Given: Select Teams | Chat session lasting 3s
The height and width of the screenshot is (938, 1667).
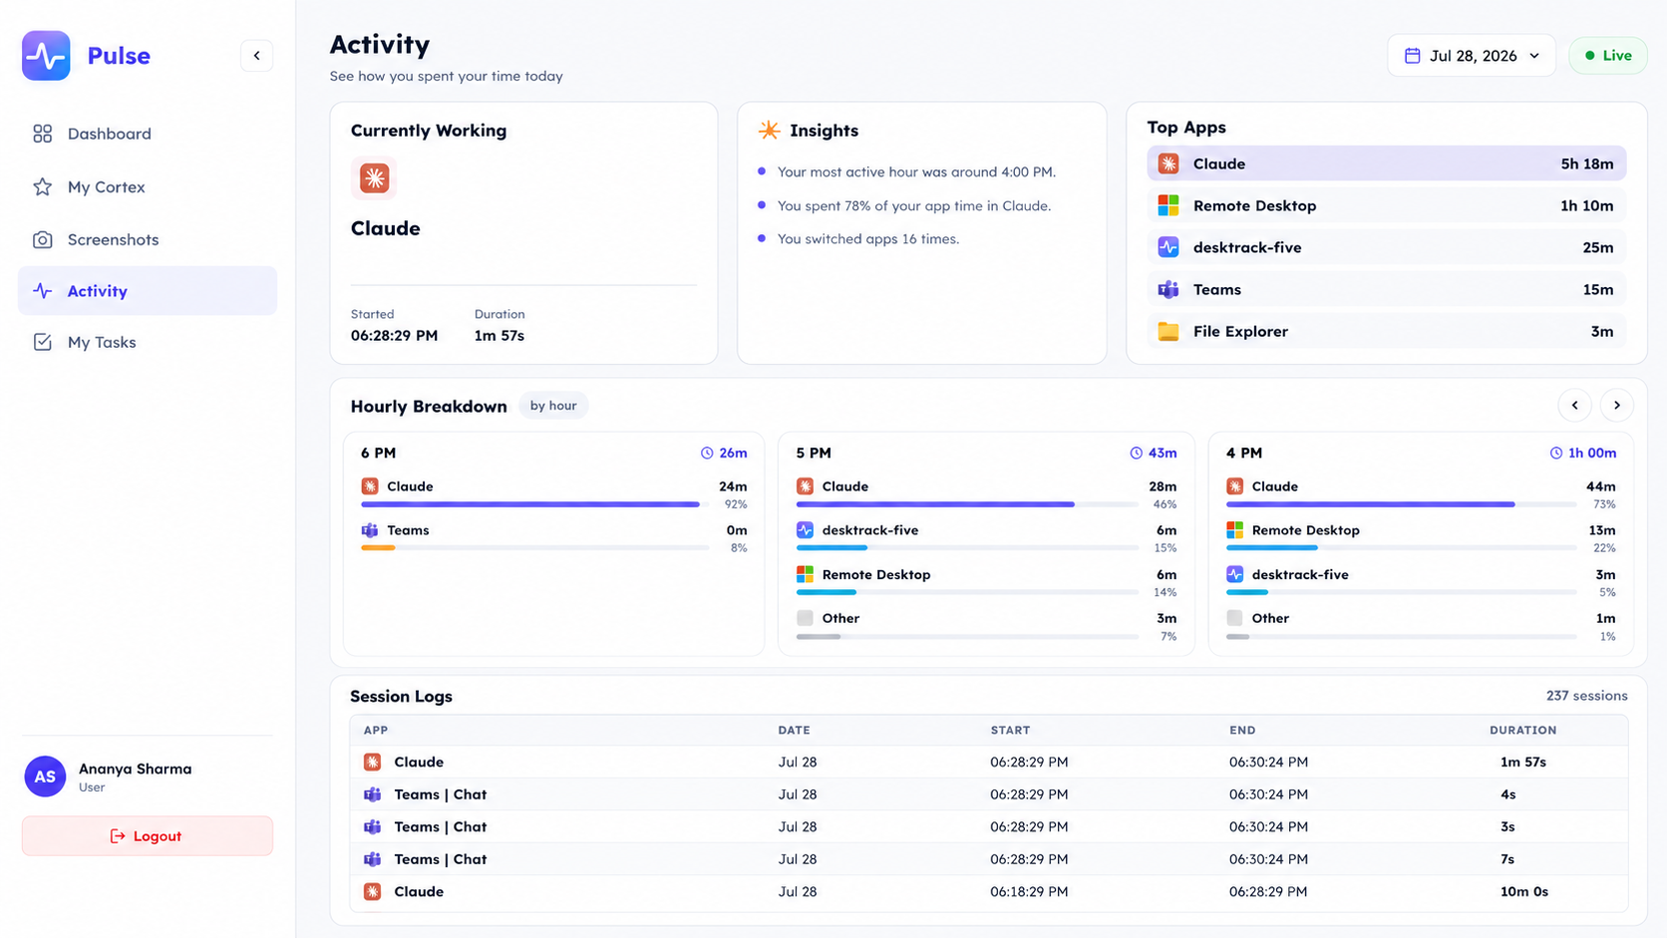Looking at the screenshot, I should tap(989, 826).
